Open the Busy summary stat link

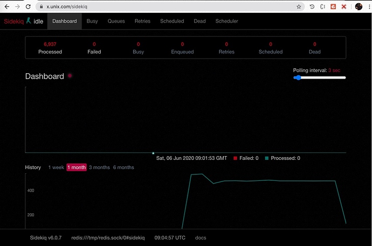click(x=139, y=48)
